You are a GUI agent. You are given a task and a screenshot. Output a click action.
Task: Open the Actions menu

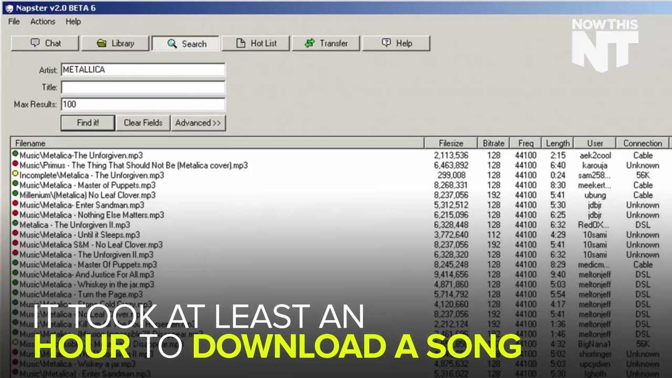43,22
